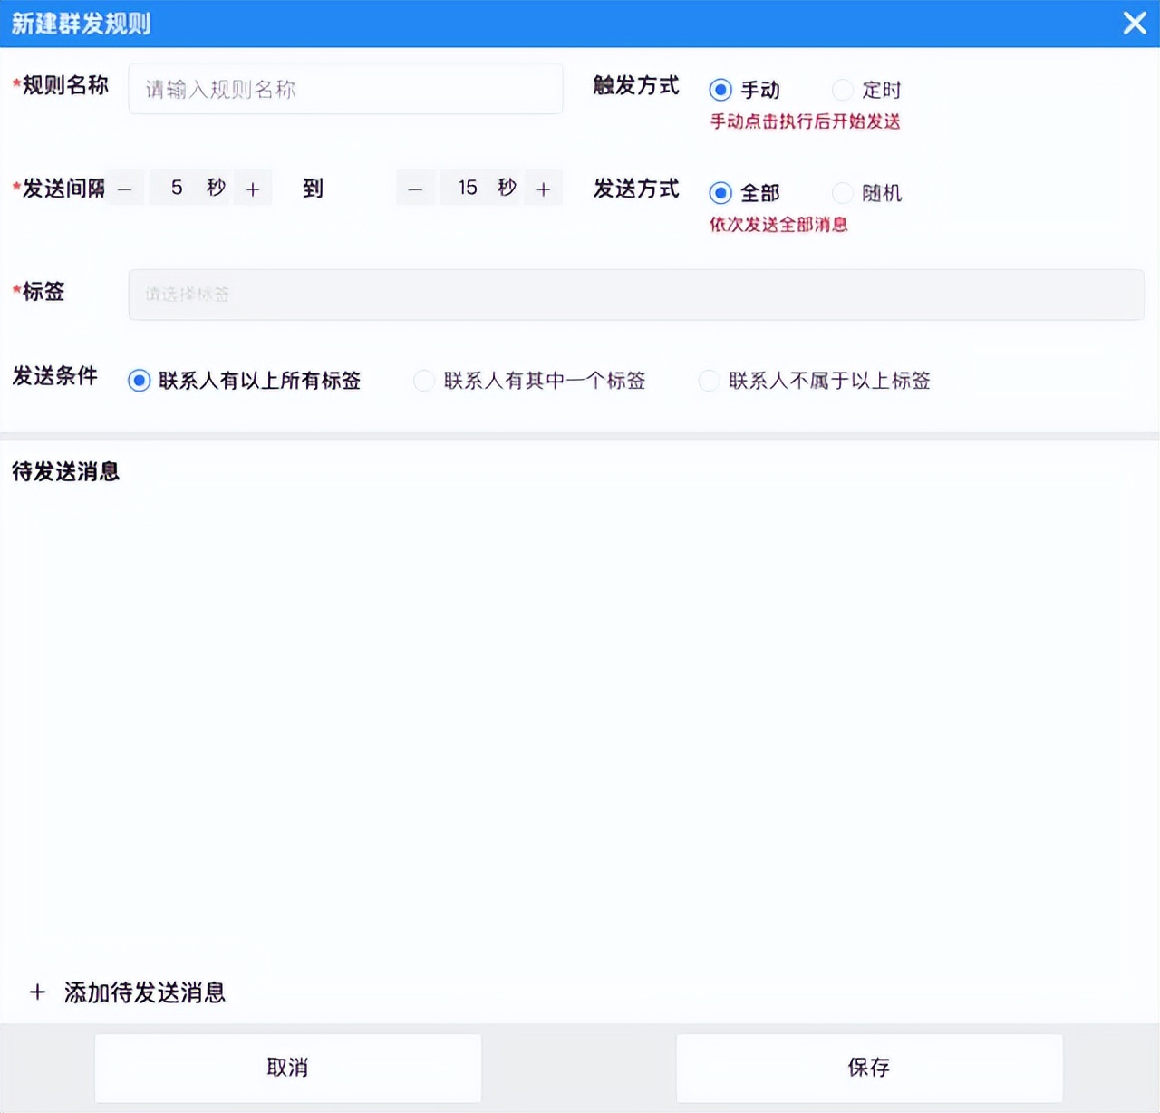
Task: Select 联系人有以上所有标签 condition
Action: coord(139,381)
